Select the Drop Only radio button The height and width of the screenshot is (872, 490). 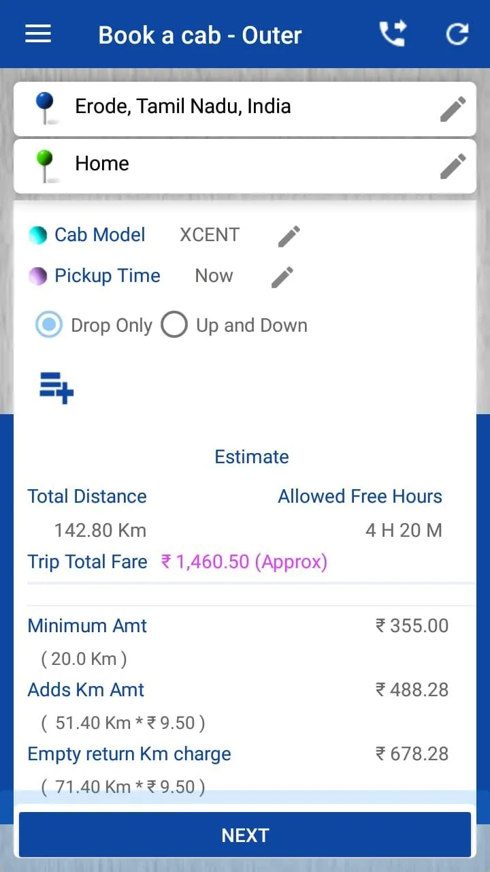point(49,325)
